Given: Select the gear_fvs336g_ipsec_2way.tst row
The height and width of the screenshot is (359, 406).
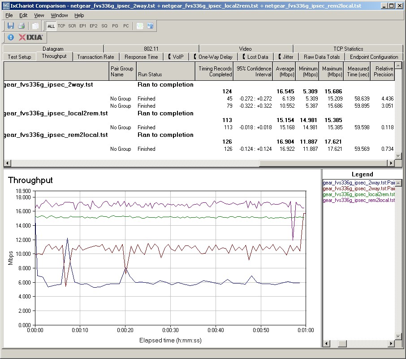Looking at the screenshot, I should [x=199, y=84].
